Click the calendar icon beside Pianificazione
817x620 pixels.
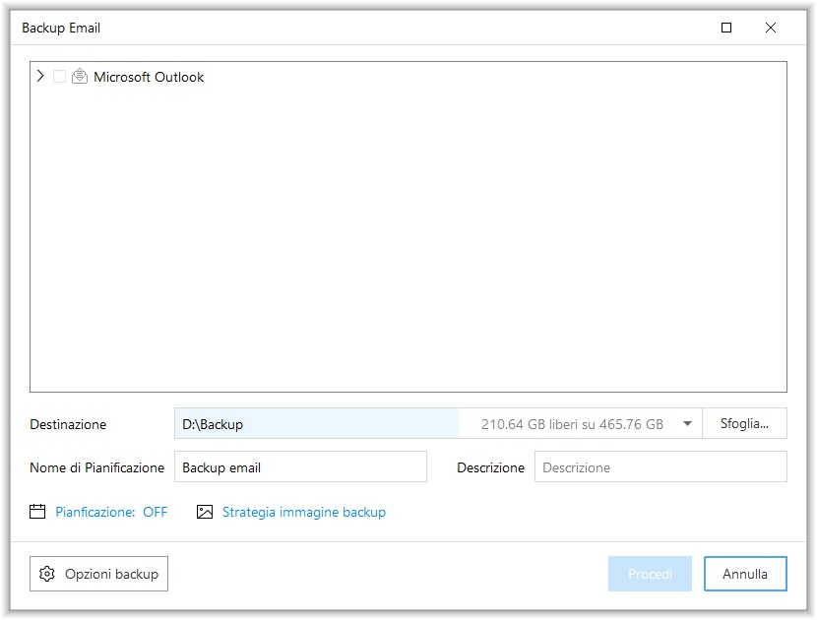[38, 512]
